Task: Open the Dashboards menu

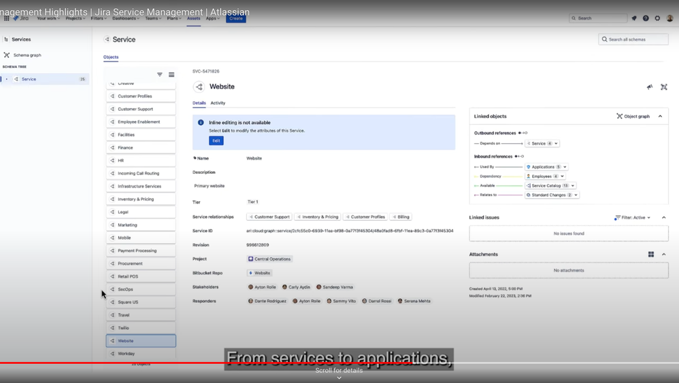Action: pos(126,18)
